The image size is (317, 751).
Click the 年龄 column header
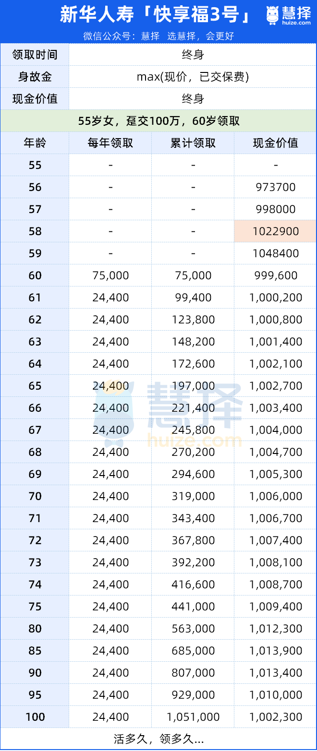(x=35, y=143)
